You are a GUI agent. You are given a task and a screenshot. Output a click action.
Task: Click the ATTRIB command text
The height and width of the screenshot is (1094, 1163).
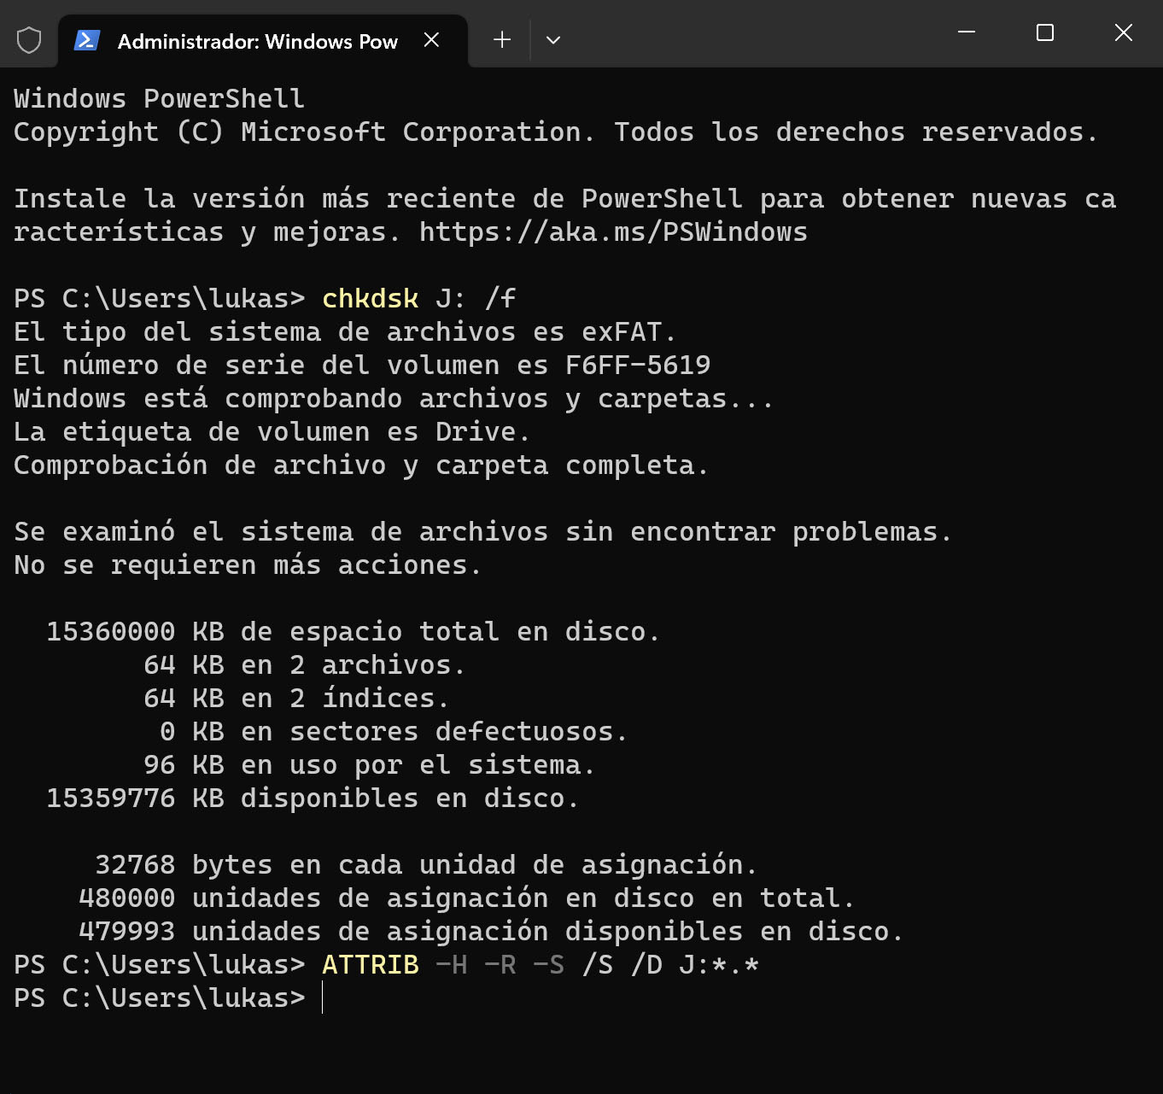pos(370,965)
